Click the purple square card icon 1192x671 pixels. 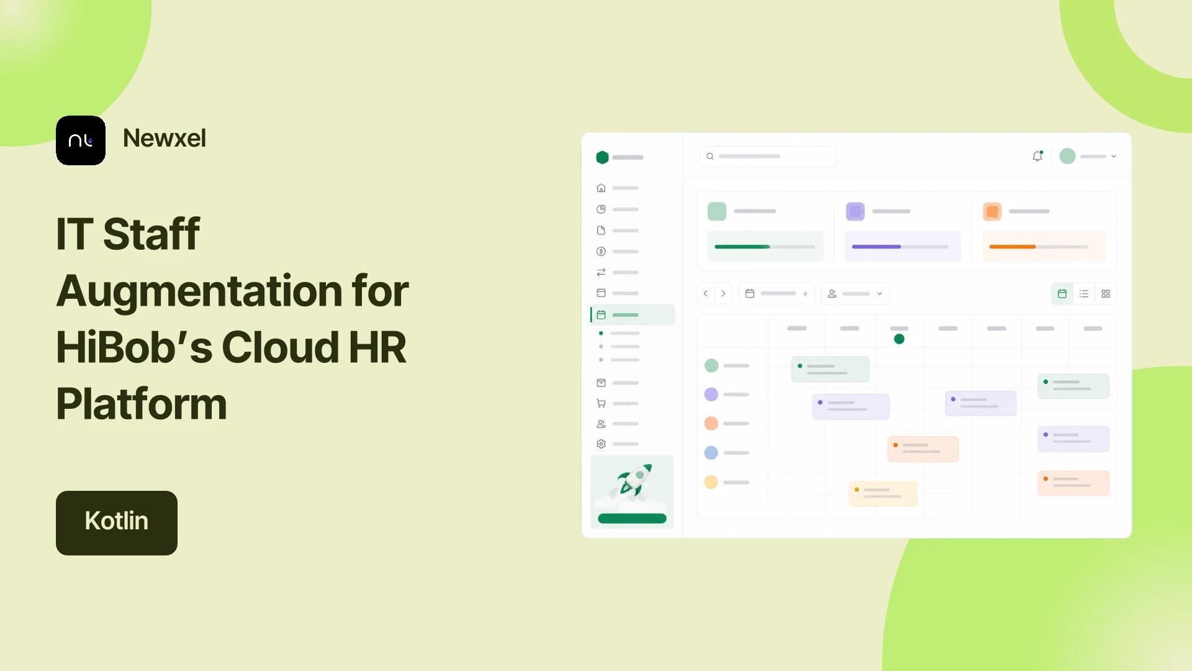click(x=856, y=211)
